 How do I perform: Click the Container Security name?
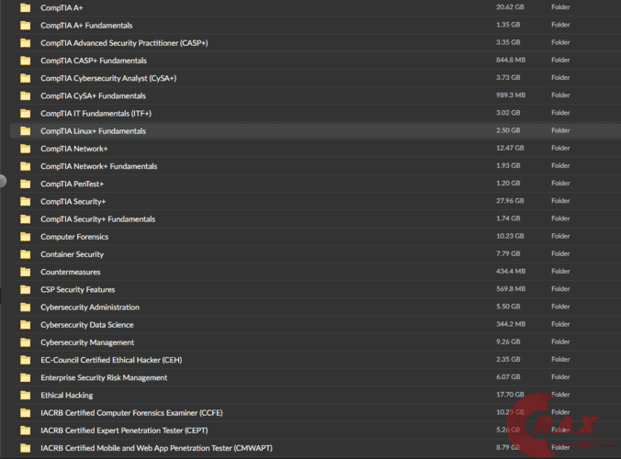coord(72,254)
